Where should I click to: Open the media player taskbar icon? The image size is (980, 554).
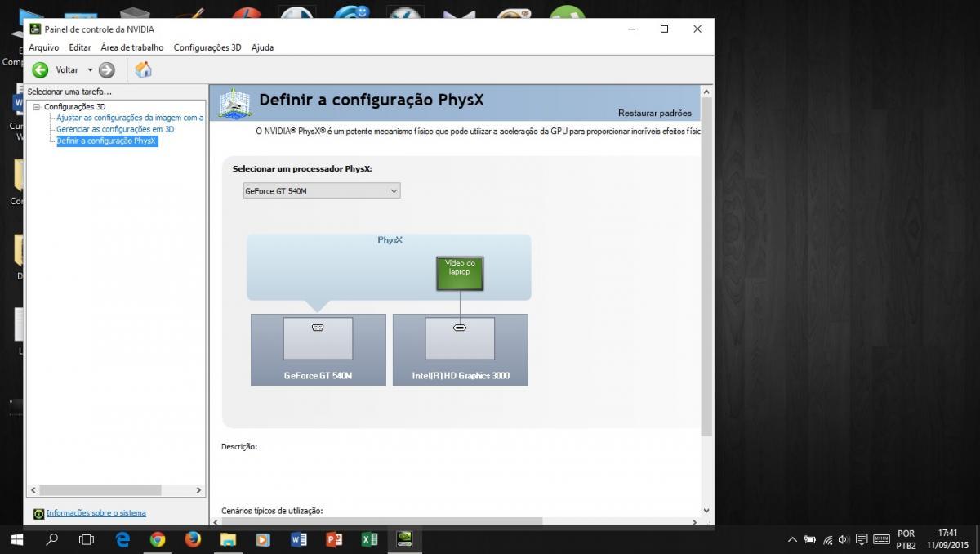coord(263,539)
